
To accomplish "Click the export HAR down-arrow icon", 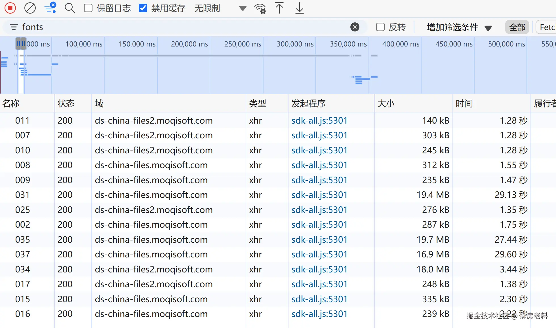I will click(x=299, y=8).
